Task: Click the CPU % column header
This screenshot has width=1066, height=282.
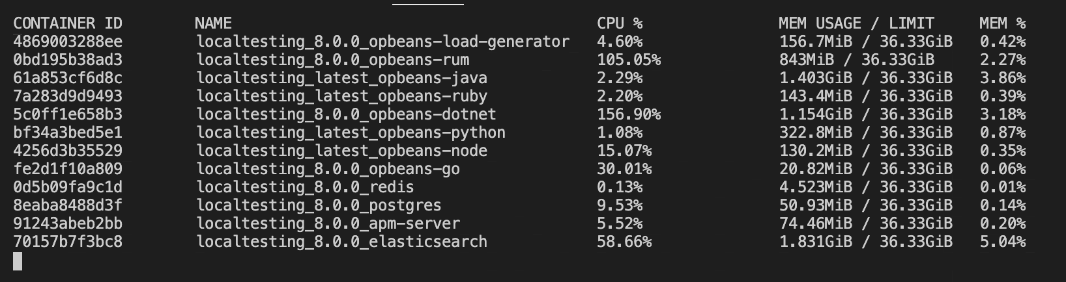Action: point(620,23)
